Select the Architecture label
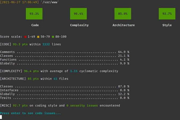 tap(124, 25)
